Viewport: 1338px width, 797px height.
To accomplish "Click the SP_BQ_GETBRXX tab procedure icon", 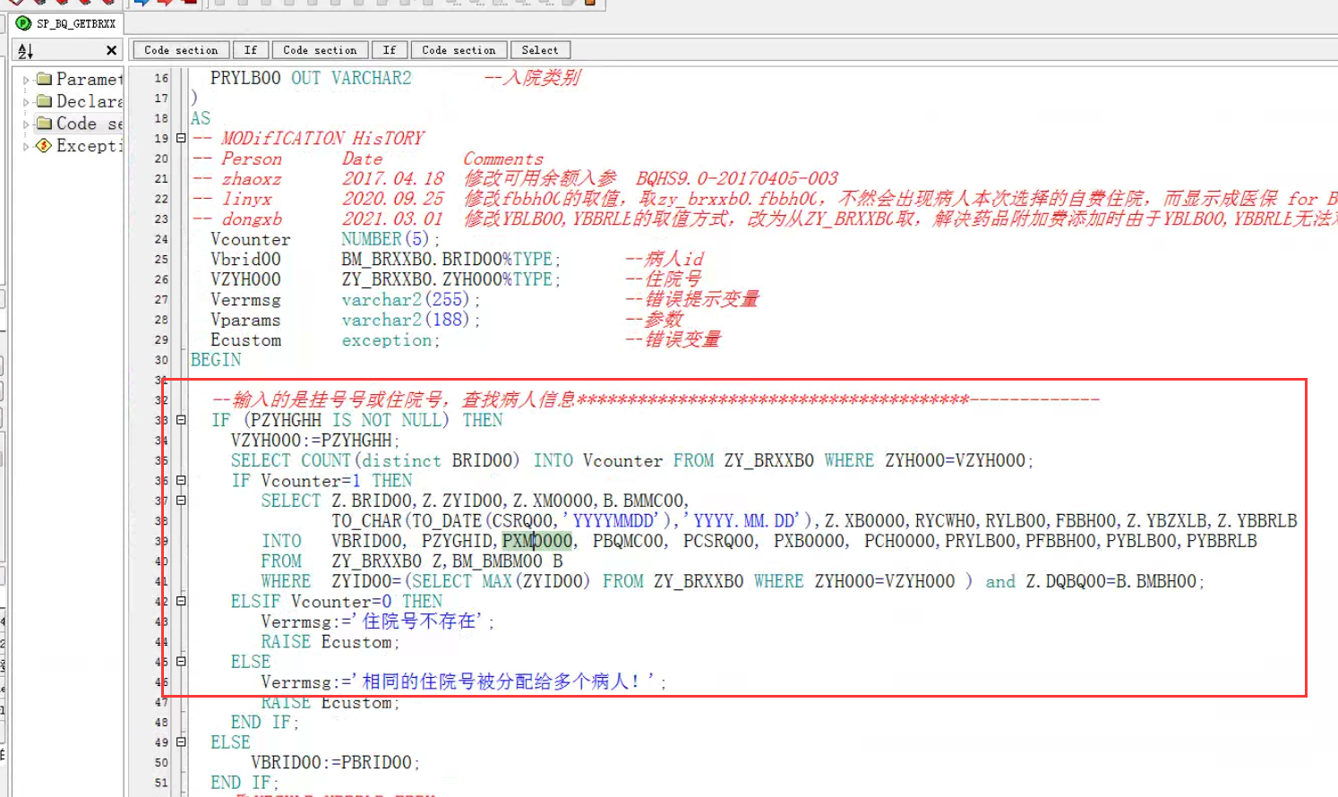I will [x=23, y=23].
